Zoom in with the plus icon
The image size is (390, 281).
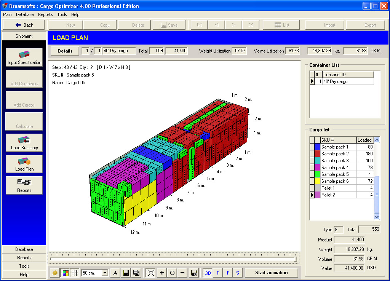tap(162, 273)
